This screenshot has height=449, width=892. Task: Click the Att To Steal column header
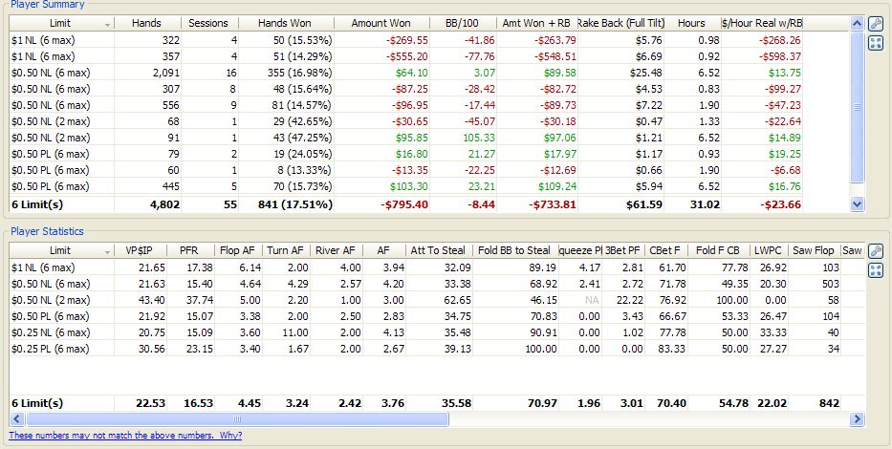(438, 250)
